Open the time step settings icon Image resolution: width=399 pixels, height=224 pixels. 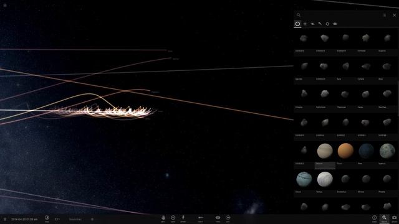point(47,218)
